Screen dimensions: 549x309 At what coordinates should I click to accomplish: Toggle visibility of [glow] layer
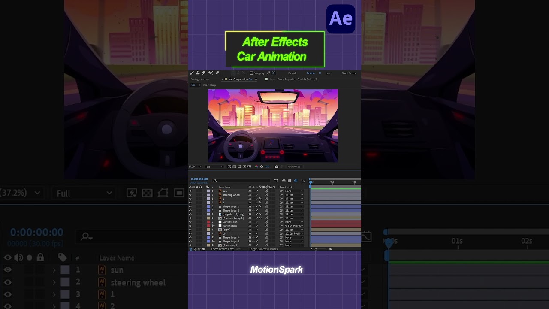pos(190,230)
